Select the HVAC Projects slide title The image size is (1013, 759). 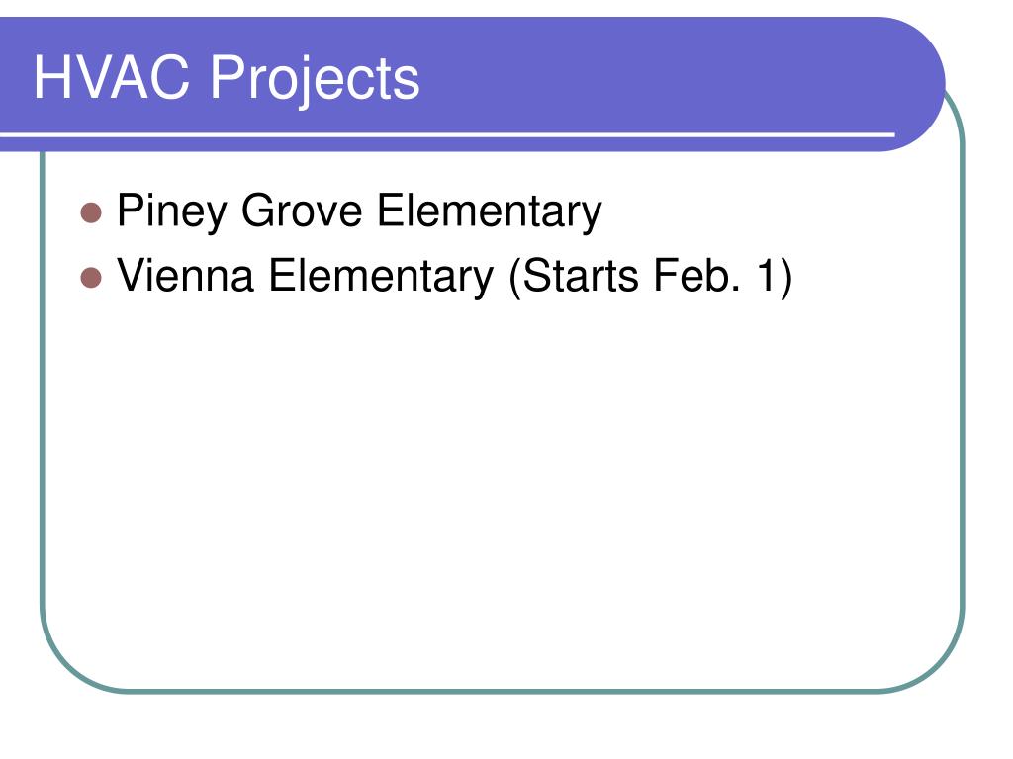(x=227, y=79)
